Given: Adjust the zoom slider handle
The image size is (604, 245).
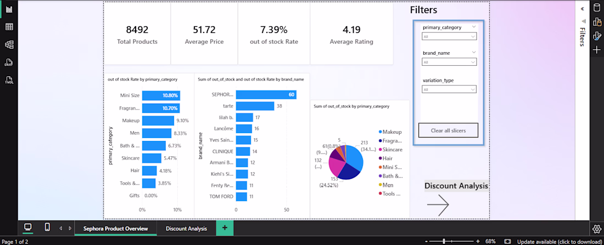Looking at the screenshot, I should pyautogui.click(x=444, y=242).
